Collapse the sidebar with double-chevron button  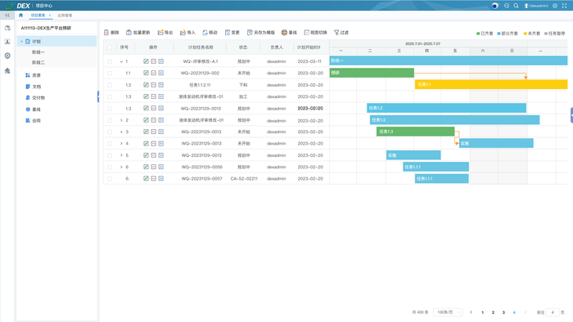coord(7,16)
